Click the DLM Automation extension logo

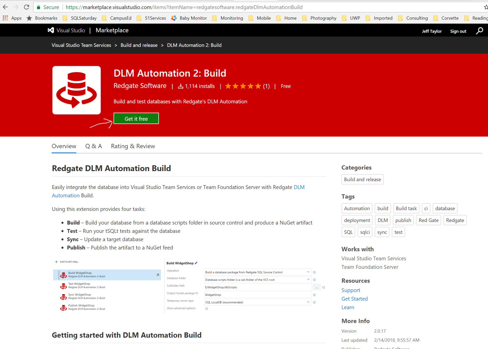tap(76, 90)
